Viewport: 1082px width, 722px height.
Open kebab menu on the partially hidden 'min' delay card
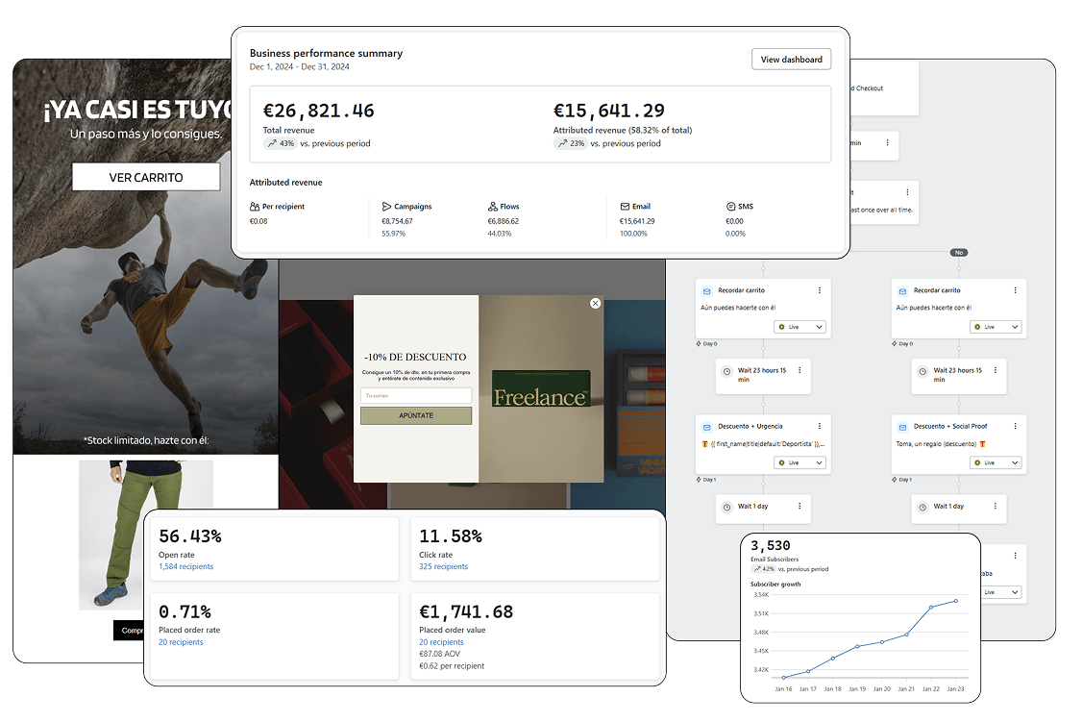[x=887, y=143]
